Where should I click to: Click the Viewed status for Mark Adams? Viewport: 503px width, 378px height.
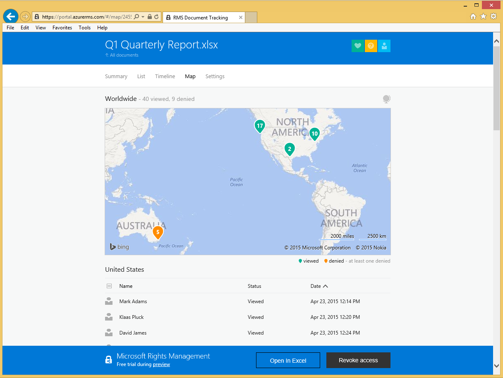(256, 301)
